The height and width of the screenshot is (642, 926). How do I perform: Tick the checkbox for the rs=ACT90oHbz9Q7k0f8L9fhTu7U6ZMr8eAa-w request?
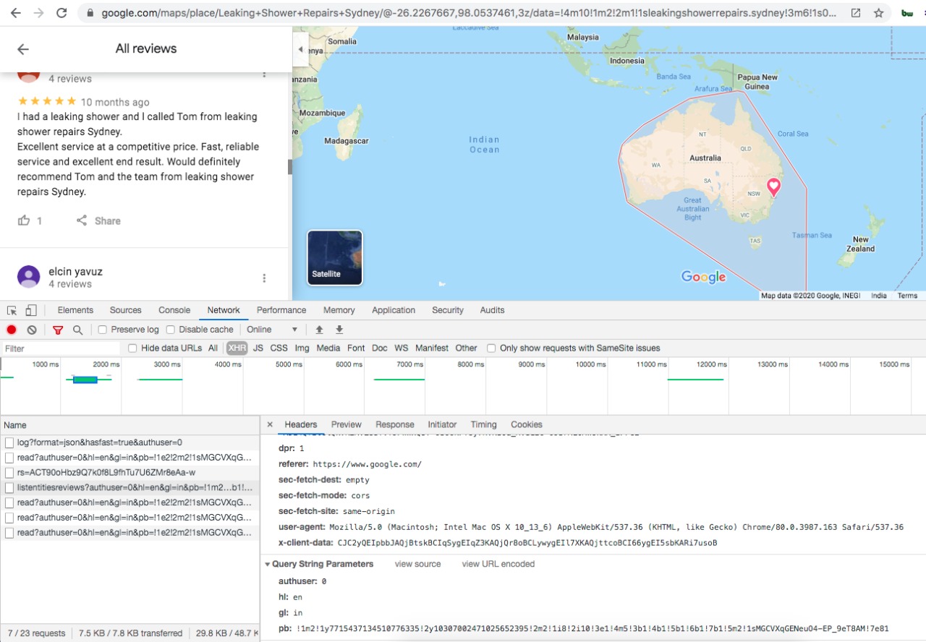[x=9, y=472]
